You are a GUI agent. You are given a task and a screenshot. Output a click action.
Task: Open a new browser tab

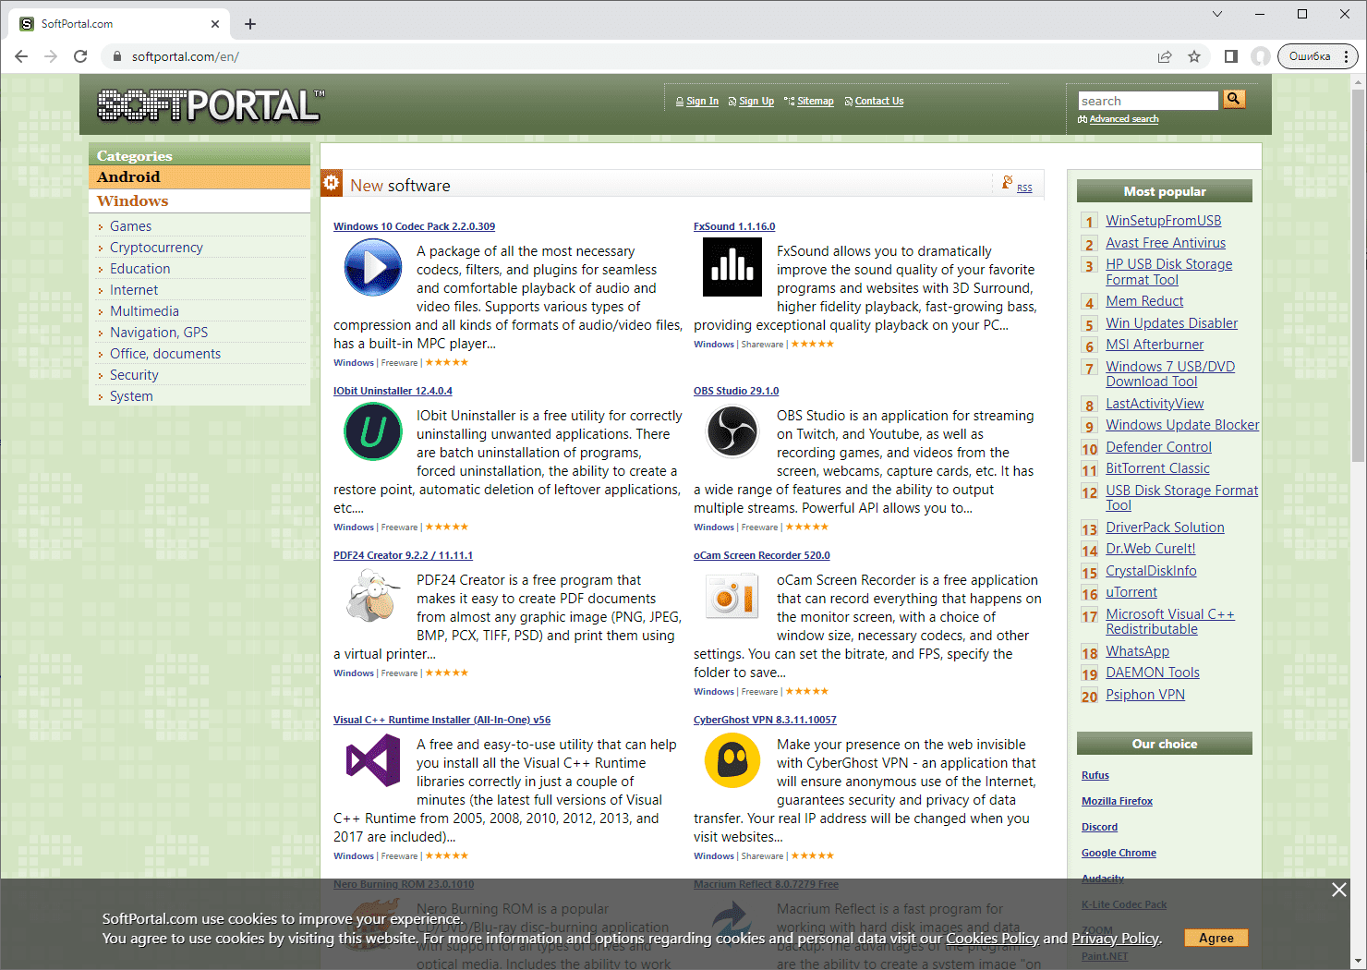[250, 24]
